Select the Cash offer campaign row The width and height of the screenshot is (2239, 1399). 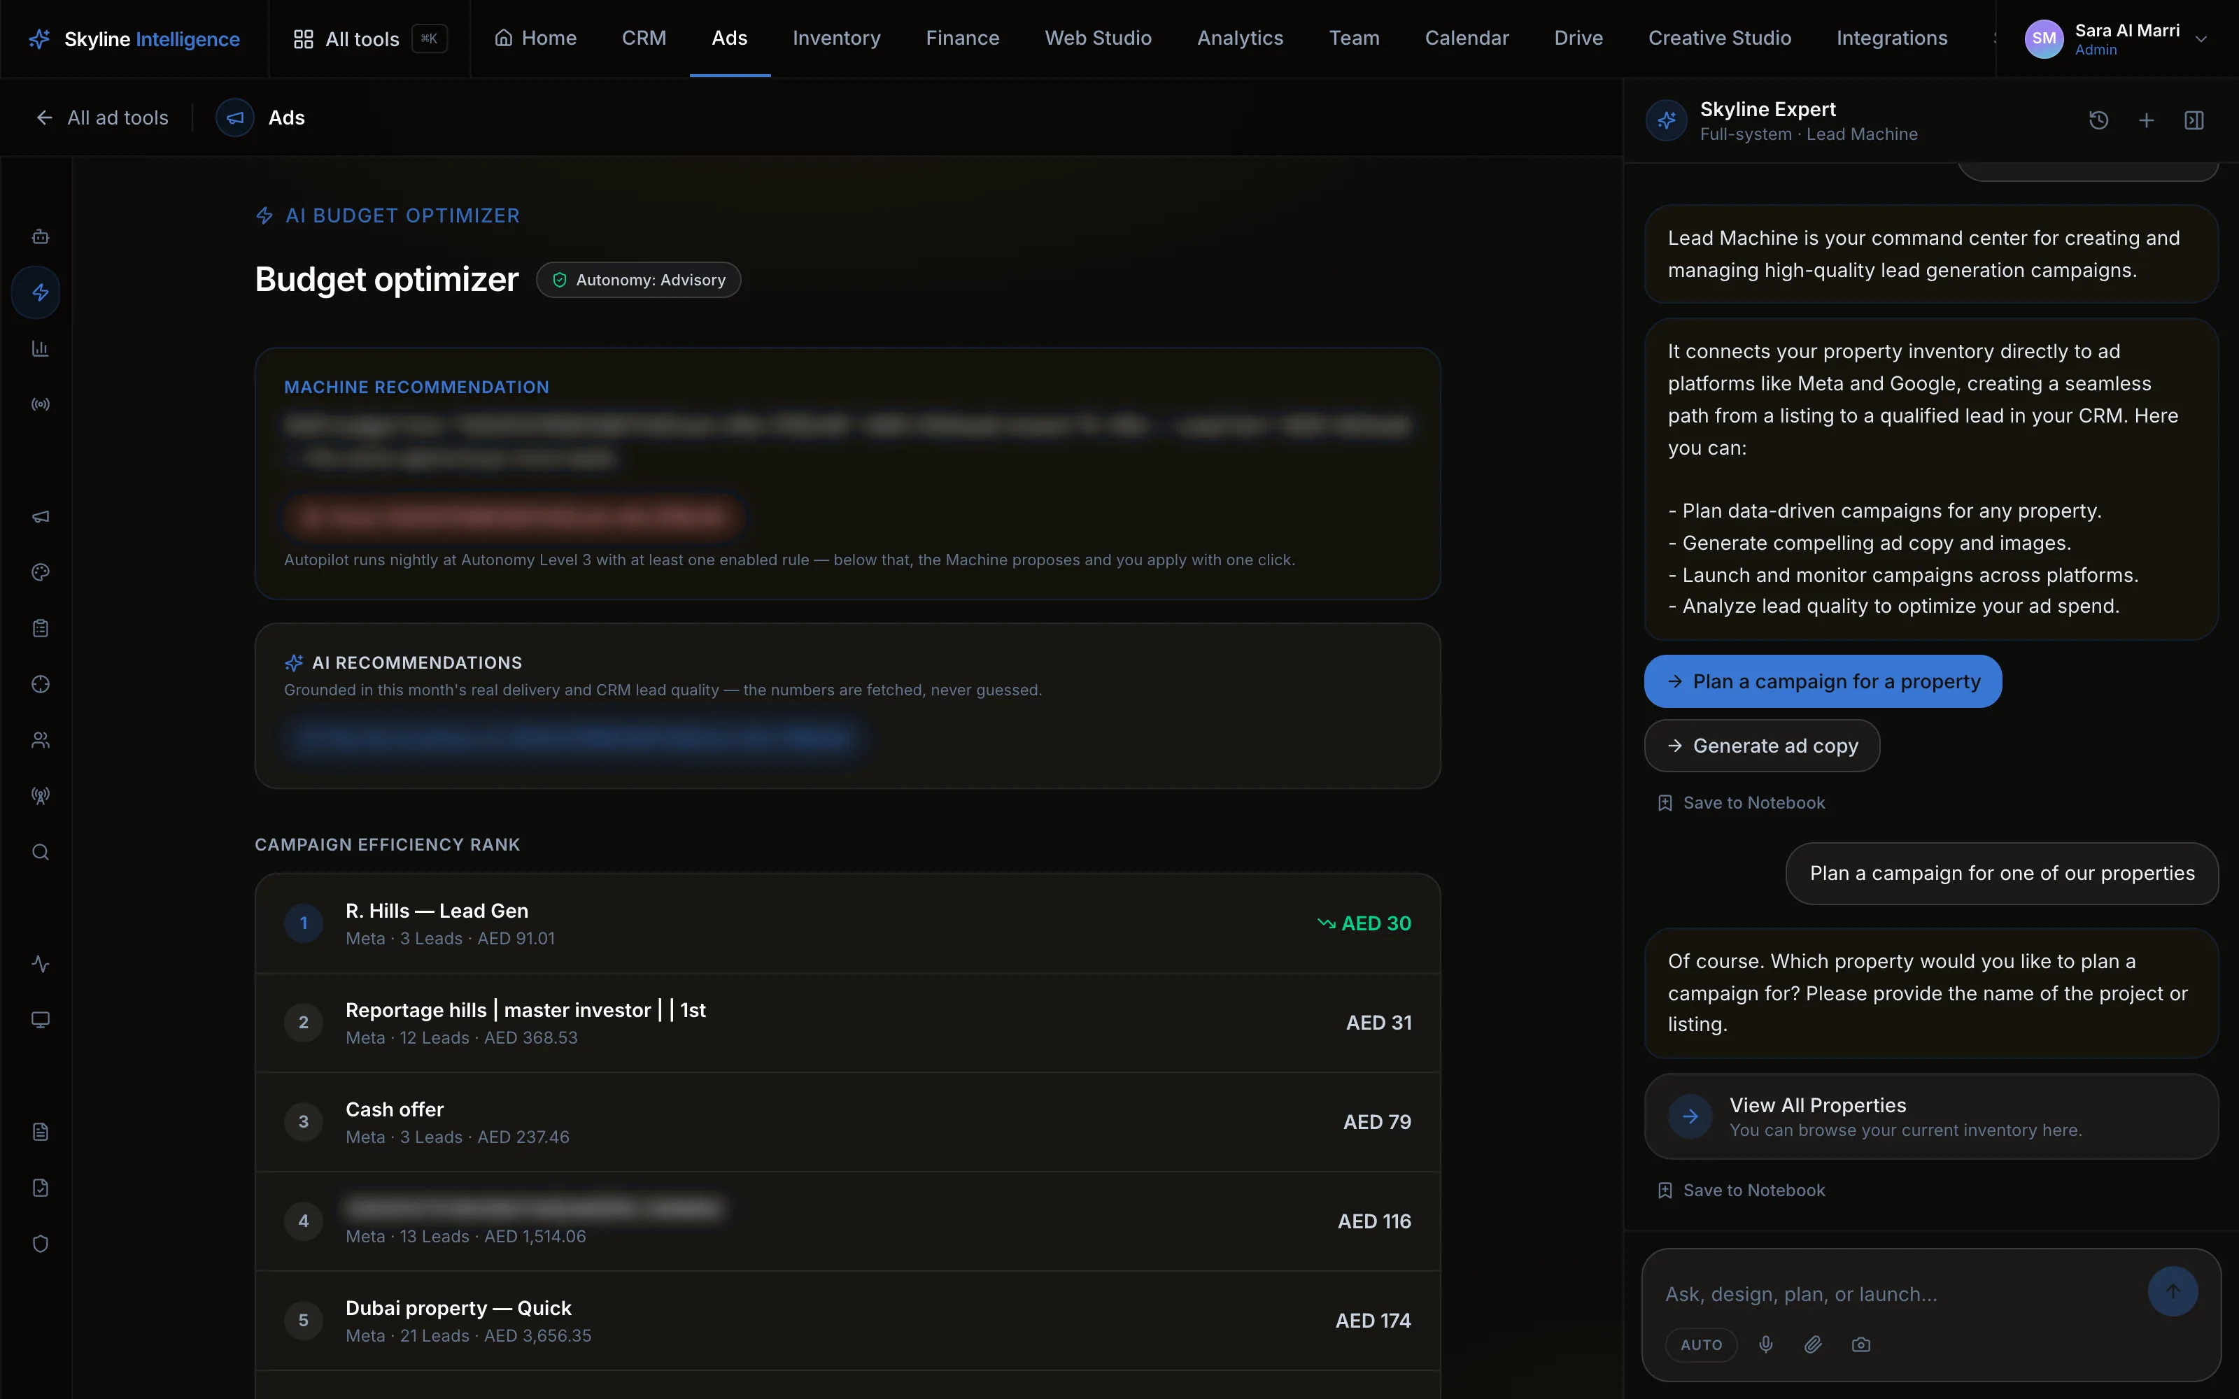pos(847,1122)
